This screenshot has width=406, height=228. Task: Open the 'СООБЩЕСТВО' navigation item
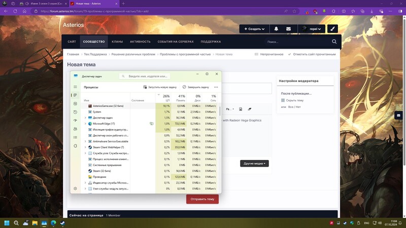coord(94,42)
